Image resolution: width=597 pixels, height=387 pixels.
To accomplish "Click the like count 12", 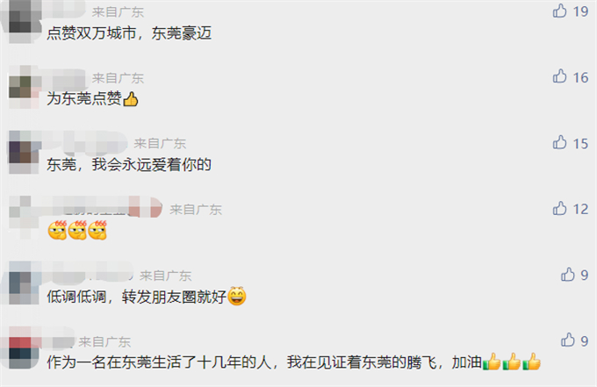I will click(x=580, y=209).
